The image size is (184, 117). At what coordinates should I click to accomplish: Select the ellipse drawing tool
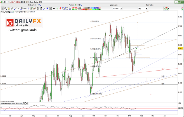click(63, 9)
